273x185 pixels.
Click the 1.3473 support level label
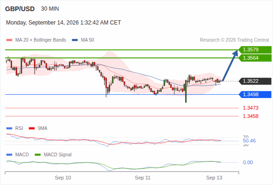click(x=250, y=108)
